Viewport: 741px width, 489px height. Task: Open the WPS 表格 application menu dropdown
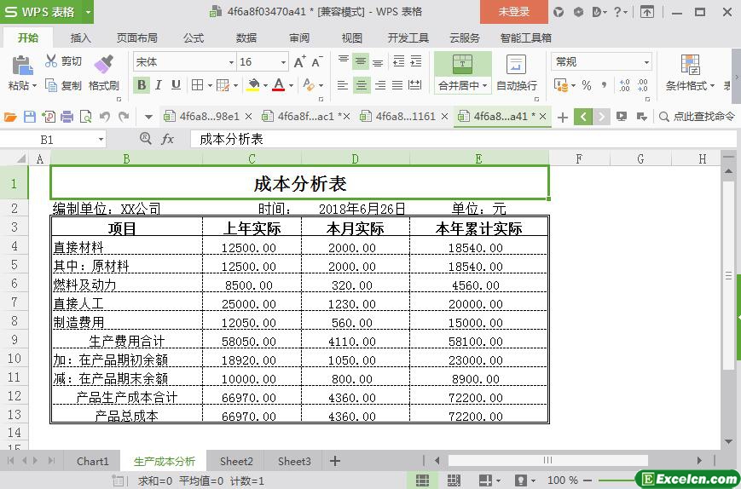pos(88,12)
